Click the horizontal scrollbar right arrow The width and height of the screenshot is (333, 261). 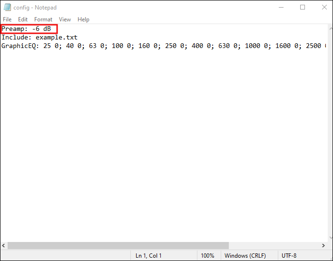point(323,245)
